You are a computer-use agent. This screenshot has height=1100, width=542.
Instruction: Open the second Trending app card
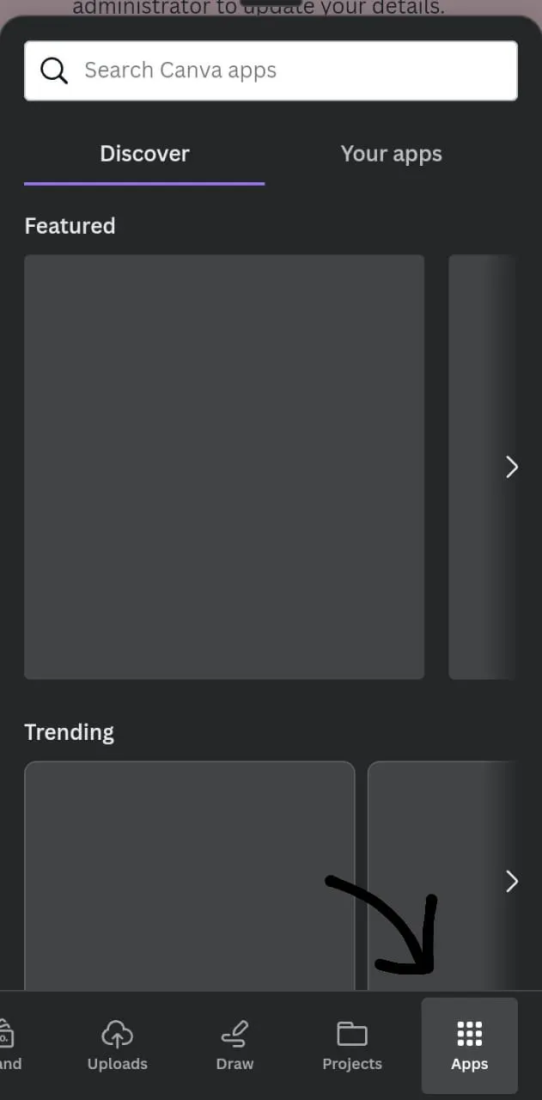(442, 876)
